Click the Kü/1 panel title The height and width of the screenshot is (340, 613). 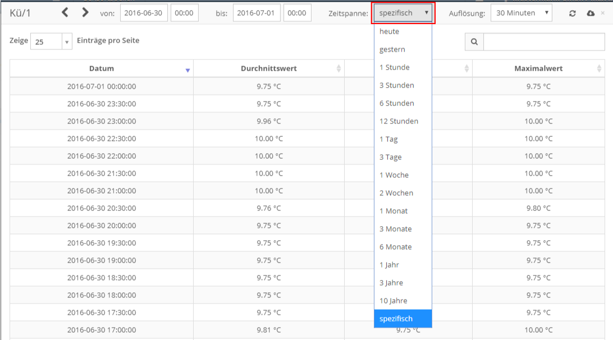pyautogui.click(x=20, y=13)
